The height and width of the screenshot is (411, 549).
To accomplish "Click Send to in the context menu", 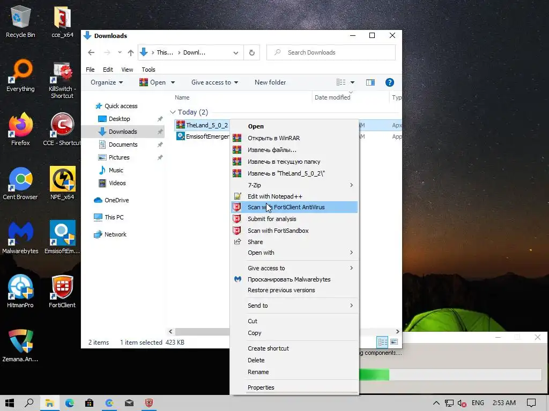I will coord(295,306).
